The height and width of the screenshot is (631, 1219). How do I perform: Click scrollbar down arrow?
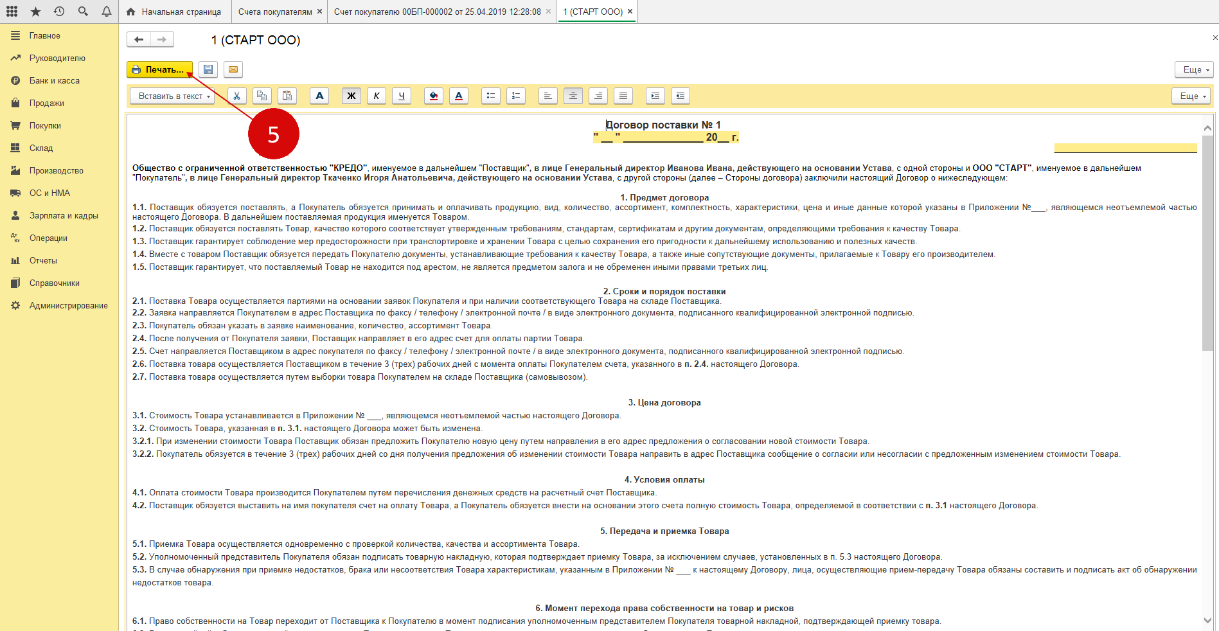coord(1207,620)
